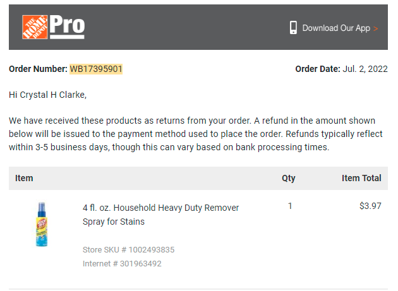
Task: Click the Store SKU # 1002493835 text
Action: pyautogui.click(x=128, y=249)
